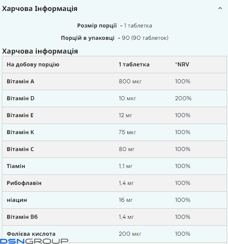Click the DSN Group logo watermark
Viewport: 228px width, 244px height.
pyautogui.click(x=34, y=241)
